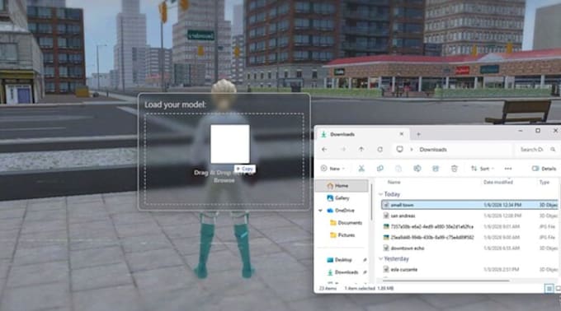Sort by Type column header
Screen dimensions: 561x311
click(x=544, y=183)
